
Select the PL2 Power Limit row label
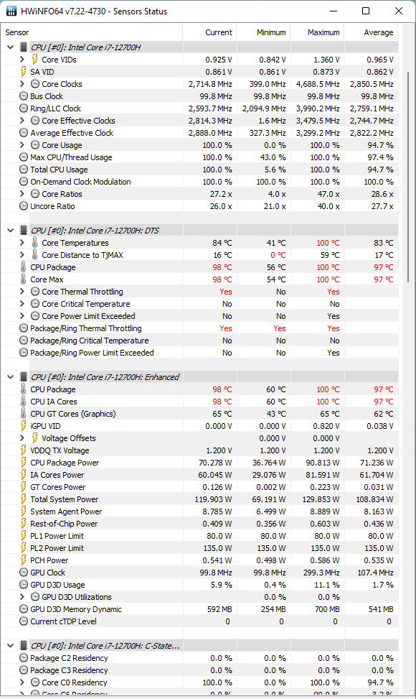click(x=57, y=548)
